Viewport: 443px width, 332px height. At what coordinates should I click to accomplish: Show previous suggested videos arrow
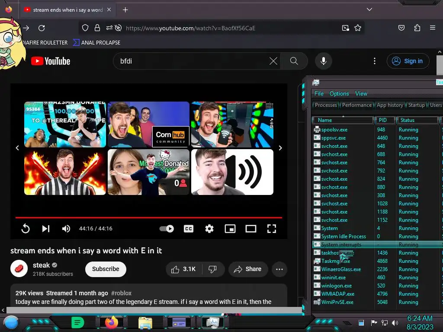pos(17,148)
